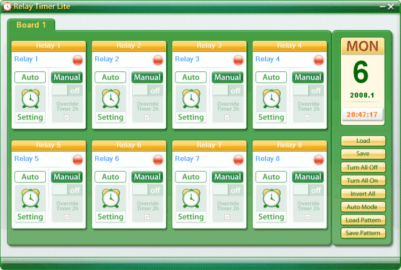The height and width of the screenshot is (270, 401).
Task: Click Turn All Off button
Action: [363, 167]
